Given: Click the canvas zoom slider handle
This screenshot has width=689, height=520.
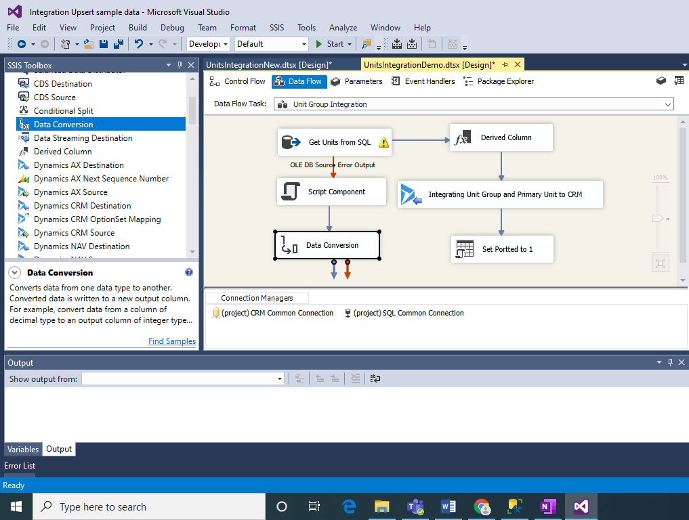Looking at the screenshot, I should pos(657,218).
